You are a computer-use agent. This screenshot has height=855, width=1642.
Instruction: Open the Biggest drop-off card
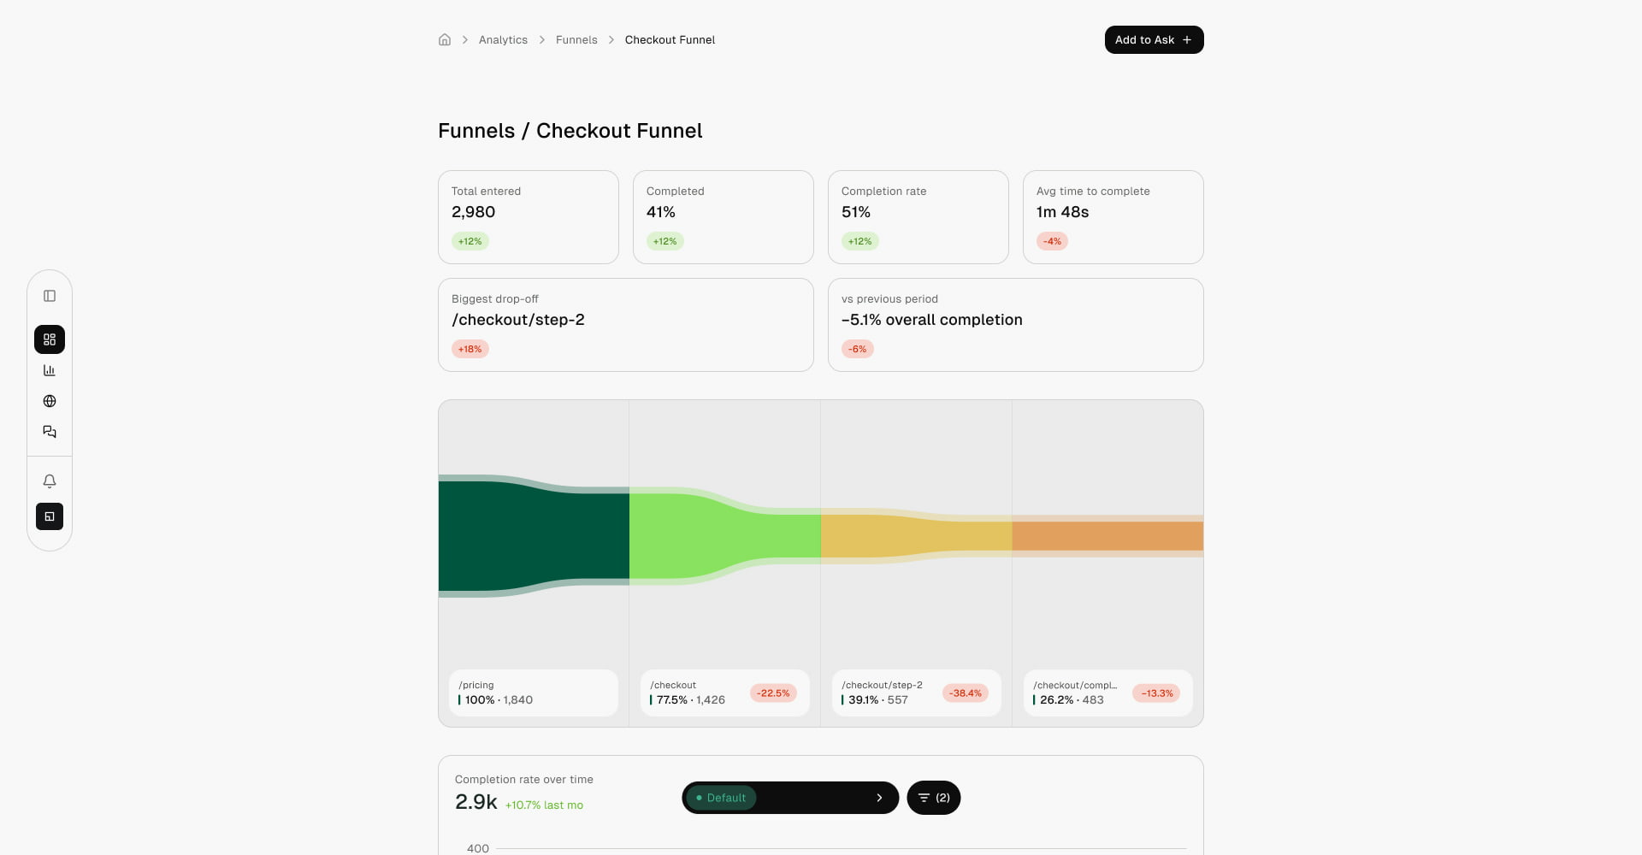pos(626,325)
